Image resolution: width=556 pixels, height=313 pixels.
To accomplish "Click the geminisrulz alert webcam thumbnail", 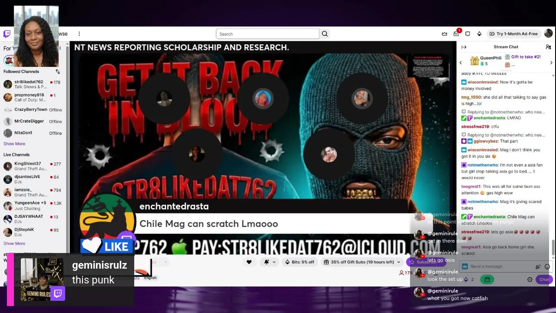I will (42, 280).
